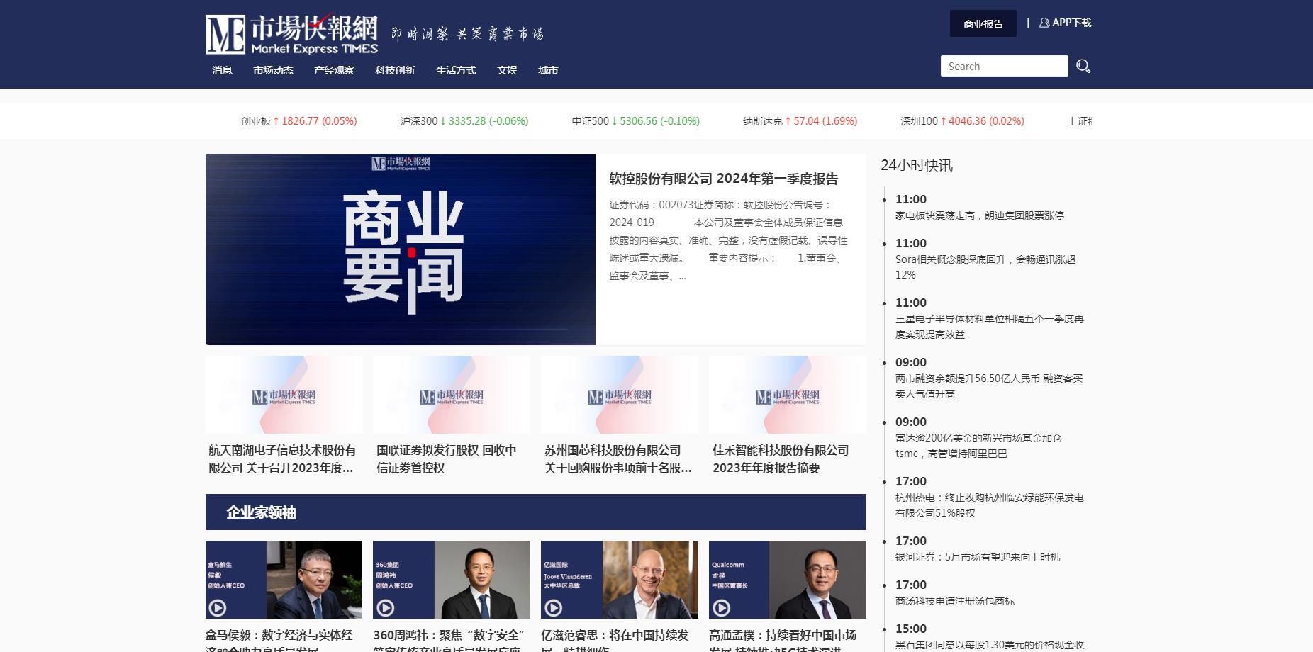Open 亿滋范睿思：将在中国持续发 title
Viewport: 1313px width, 652px height.
[x=615, y=641]
